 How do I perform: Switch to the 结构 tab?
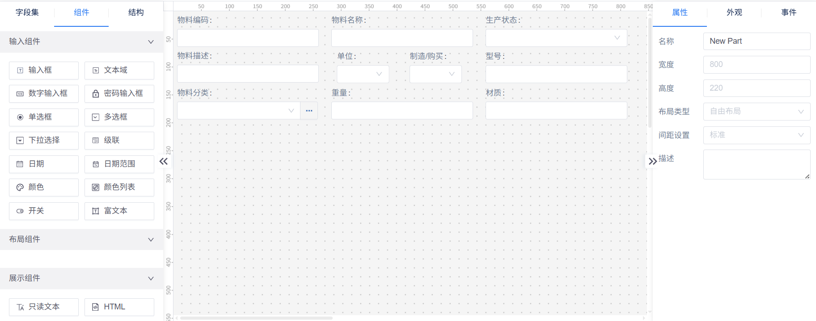pyautogui.click(x=136, y=13)
